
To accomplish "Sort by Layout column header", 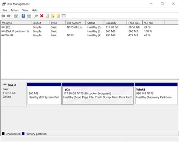I will tap(40, 23).
